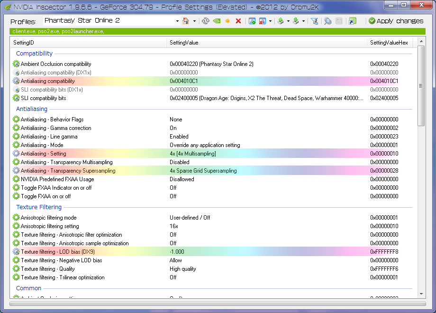Collapse the Common section header
The image size is (436, 313).
click(28, 288)
